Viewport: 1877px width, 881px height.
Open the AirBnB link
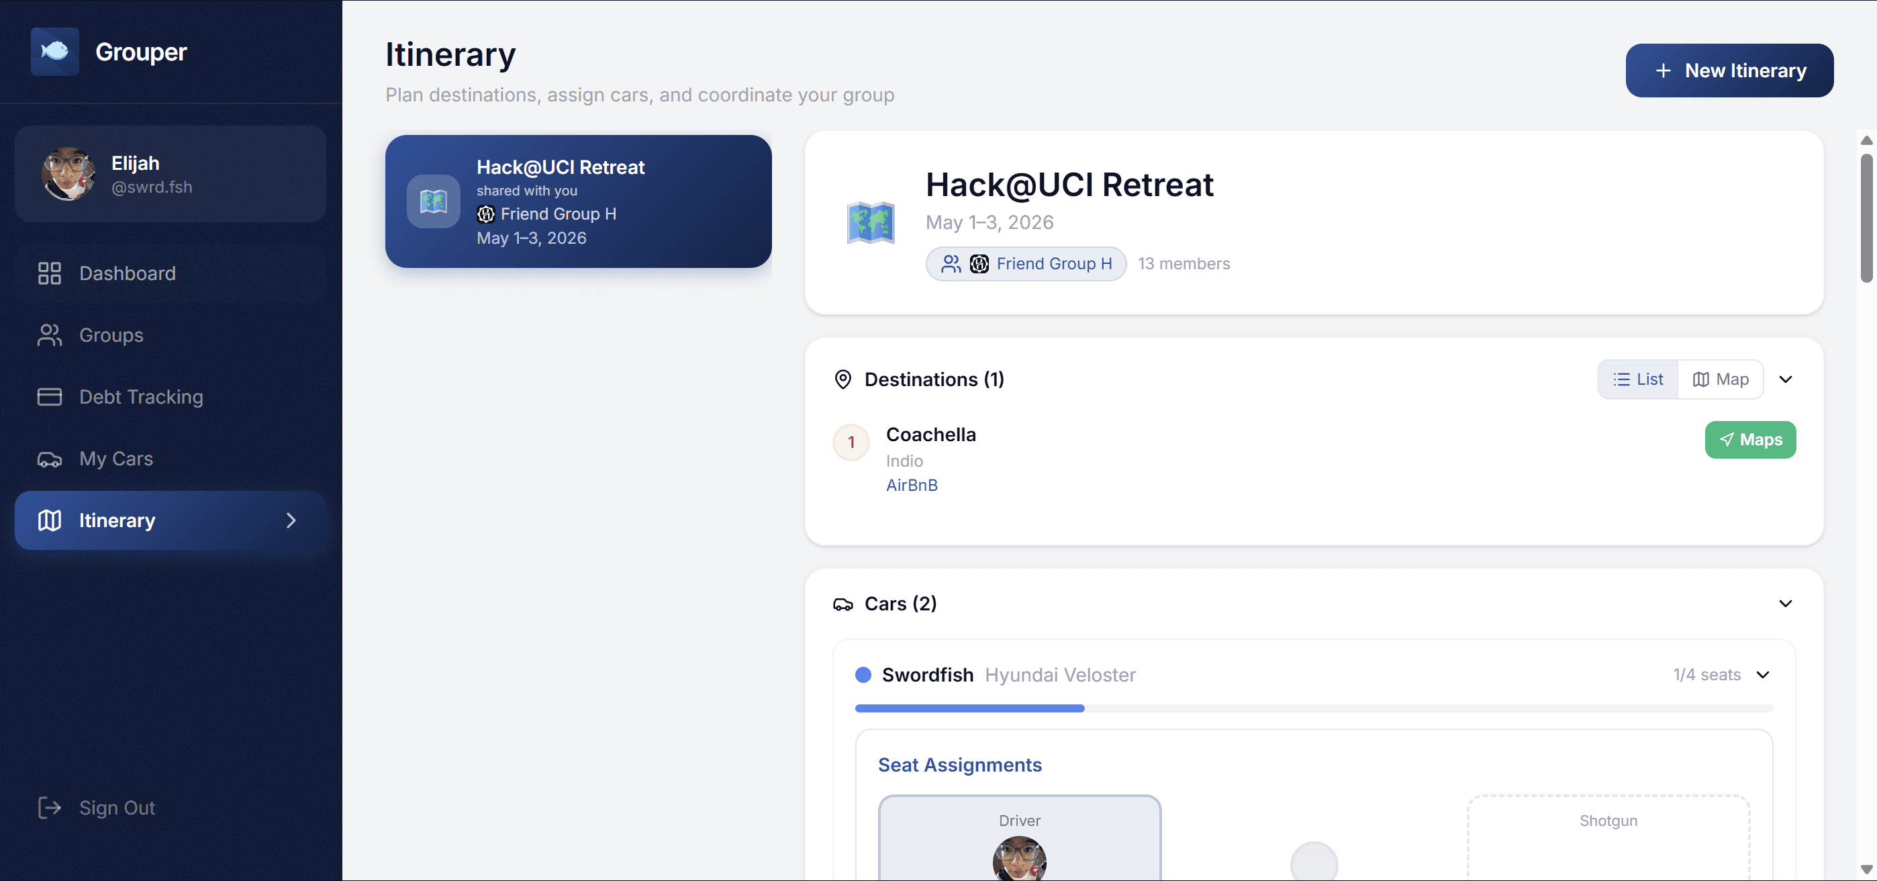click(912, 485)
